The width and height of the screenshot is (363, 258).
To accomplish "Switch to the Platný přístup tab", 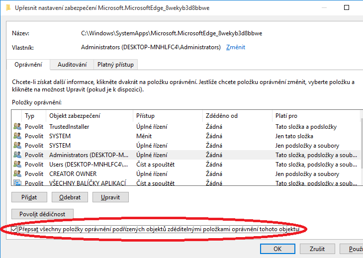I will coord(115,65).
